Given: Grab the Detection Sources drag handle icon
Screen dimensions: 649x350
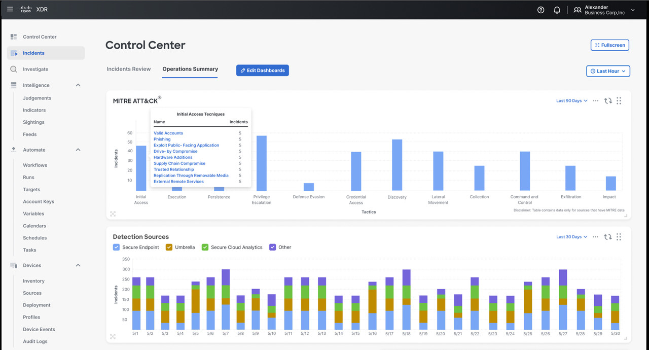Looking at the screenshot, I should 619,237.
